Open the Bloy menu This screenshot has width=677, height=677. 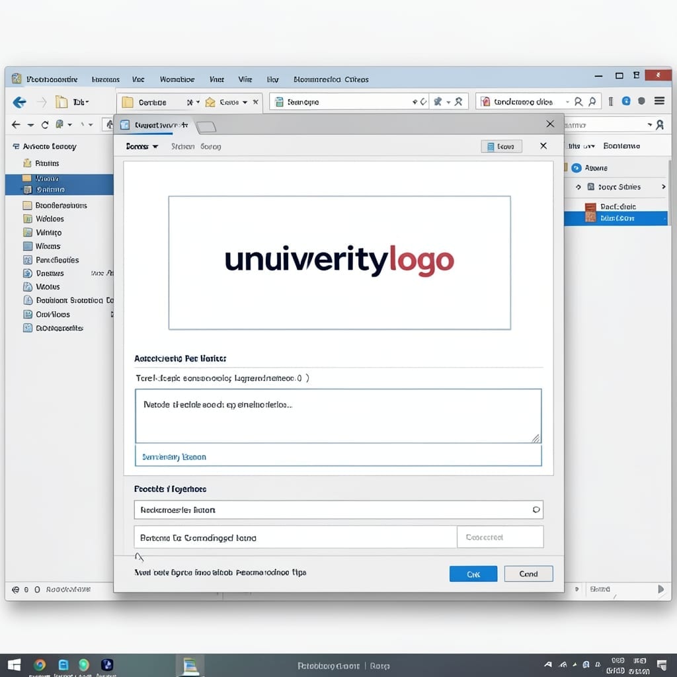coord(273,79)
